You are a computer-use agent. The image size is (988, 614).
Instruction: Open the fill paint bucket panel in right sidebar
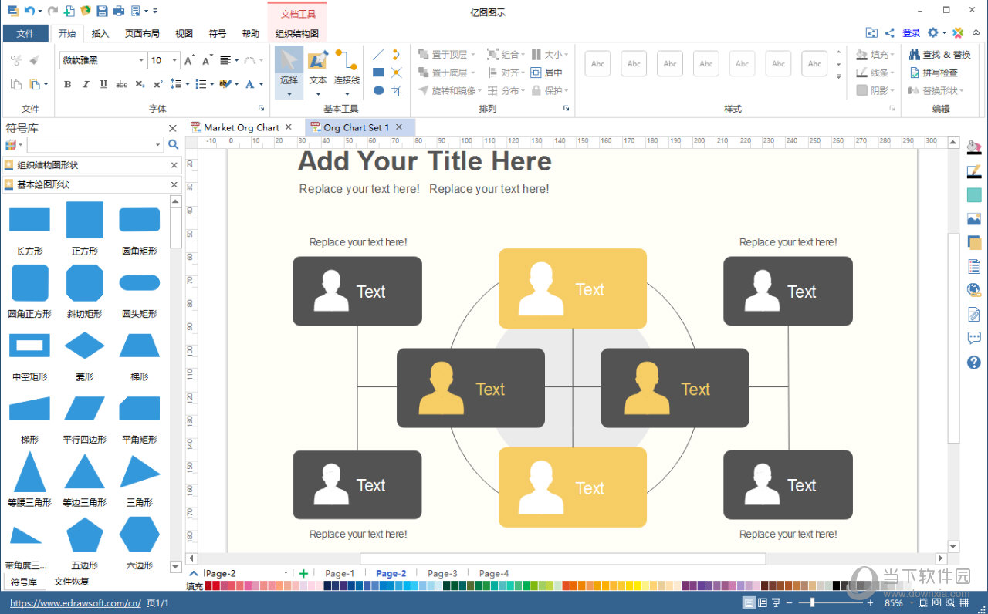974,147
